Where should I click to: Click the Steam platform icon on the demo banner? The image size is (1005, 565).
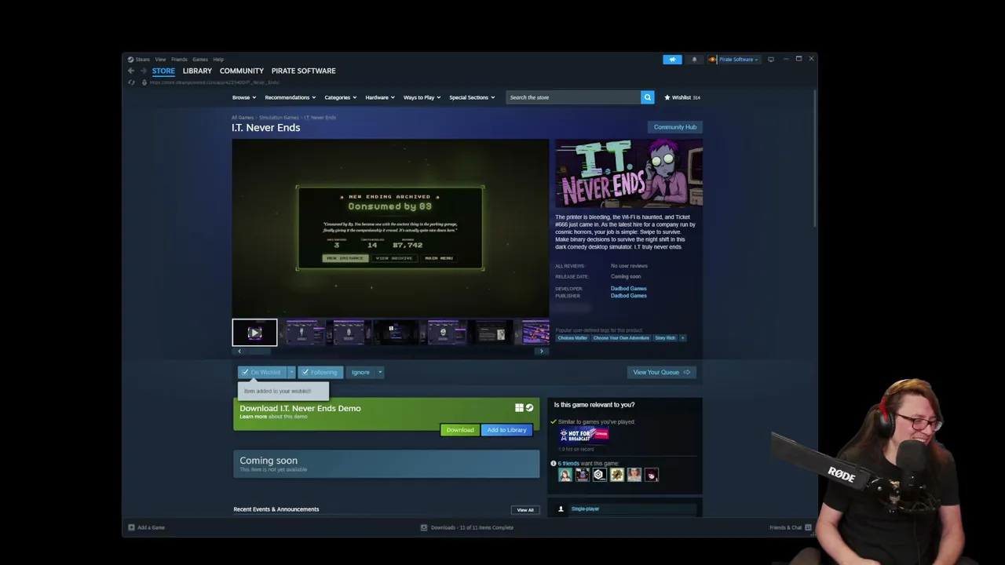[529, 408]
